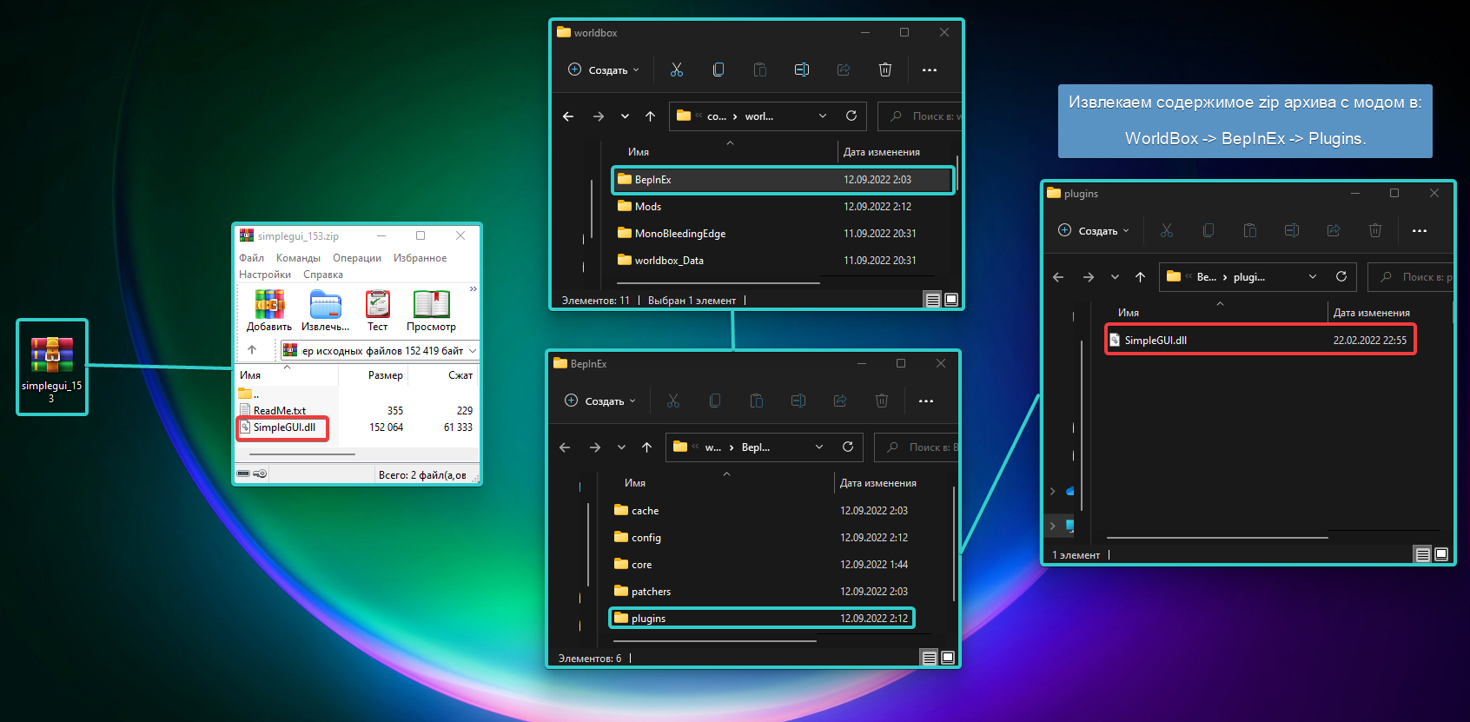Open Файл menu in WinRAR
This screenshot has width=1470, height=722.
pyautogui.click(x=251, y=258)
